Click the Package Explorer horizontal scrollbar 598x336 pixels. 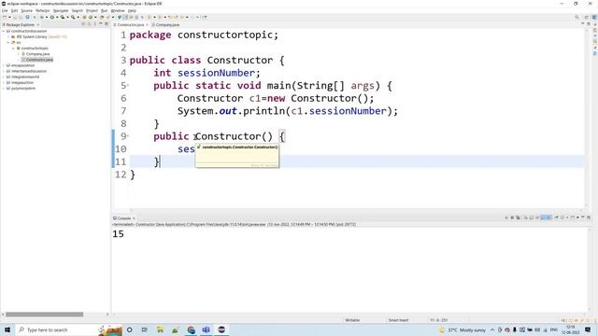click(44, 315)
